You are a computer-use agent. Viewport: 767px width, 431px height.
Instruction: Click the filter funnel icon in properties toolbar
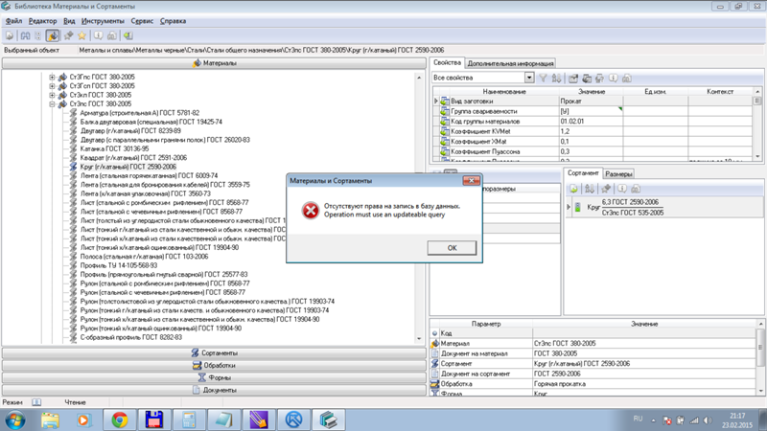click(543, 79)
